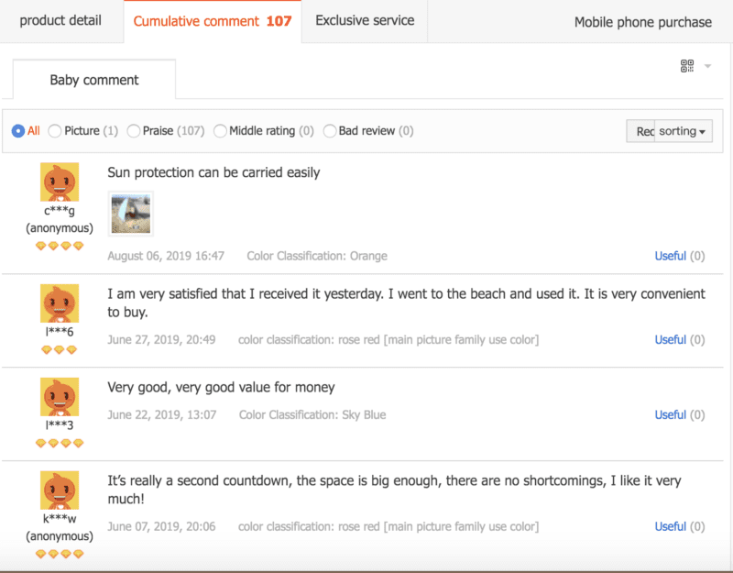Click avatar of reviewer k***w
733x573 pixels.
click(x=60, y=490)
